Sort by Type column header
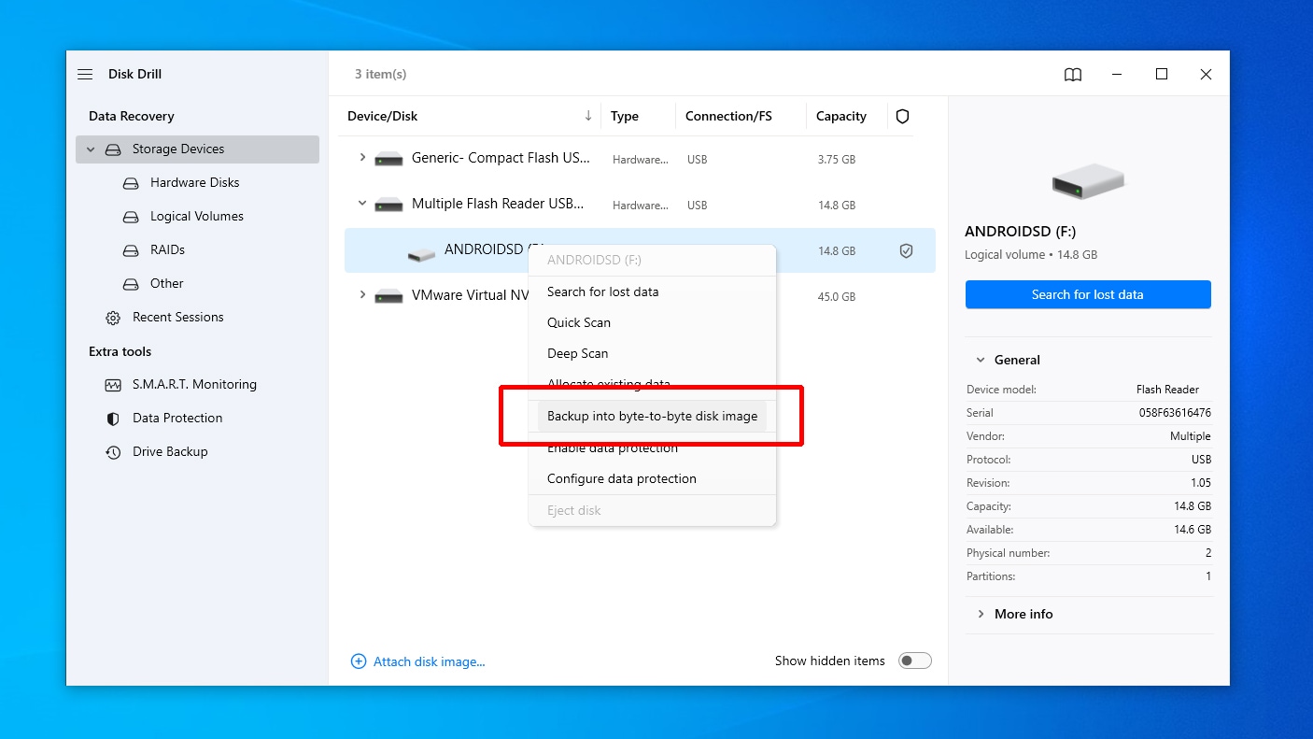1313x739 pixels. 625,117
